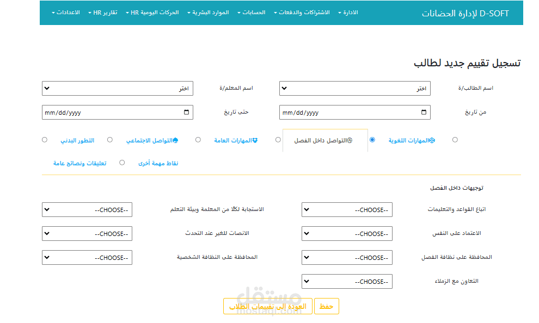Click the icon beside التواصل داخل الفصل label

tap(350, 140)
